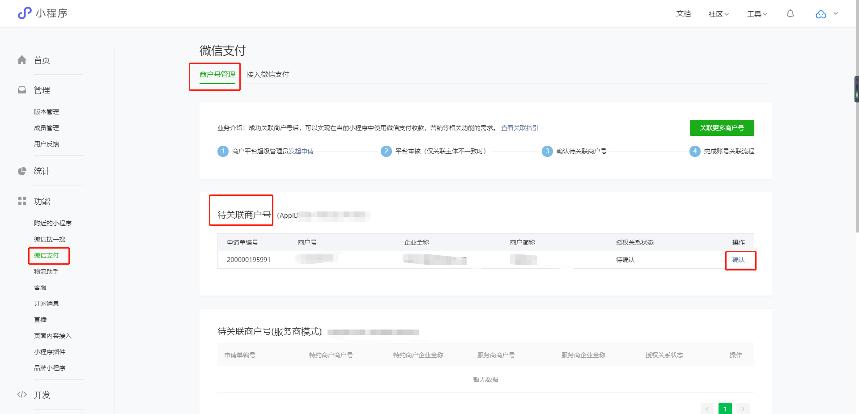Open the account dropdown chevron
This screenshot has width=859, height=414.
coord(836,14)
